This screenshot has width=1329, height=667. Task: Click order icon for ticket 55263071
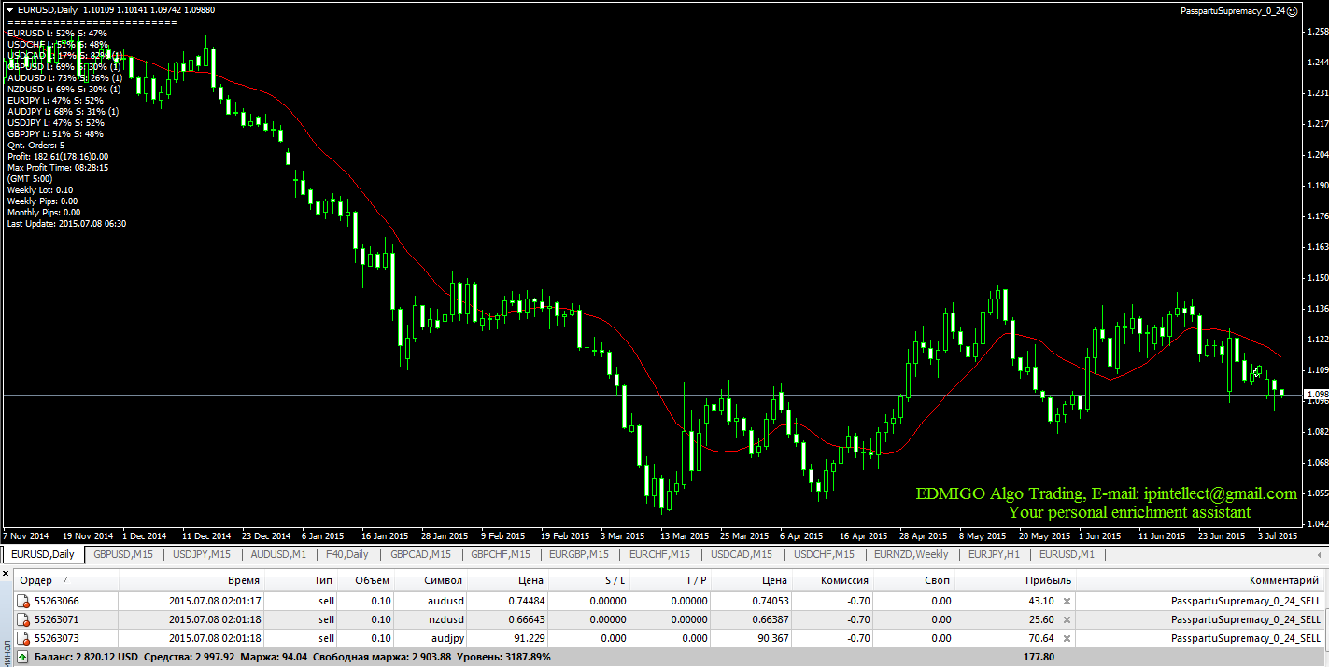point(24,619)
